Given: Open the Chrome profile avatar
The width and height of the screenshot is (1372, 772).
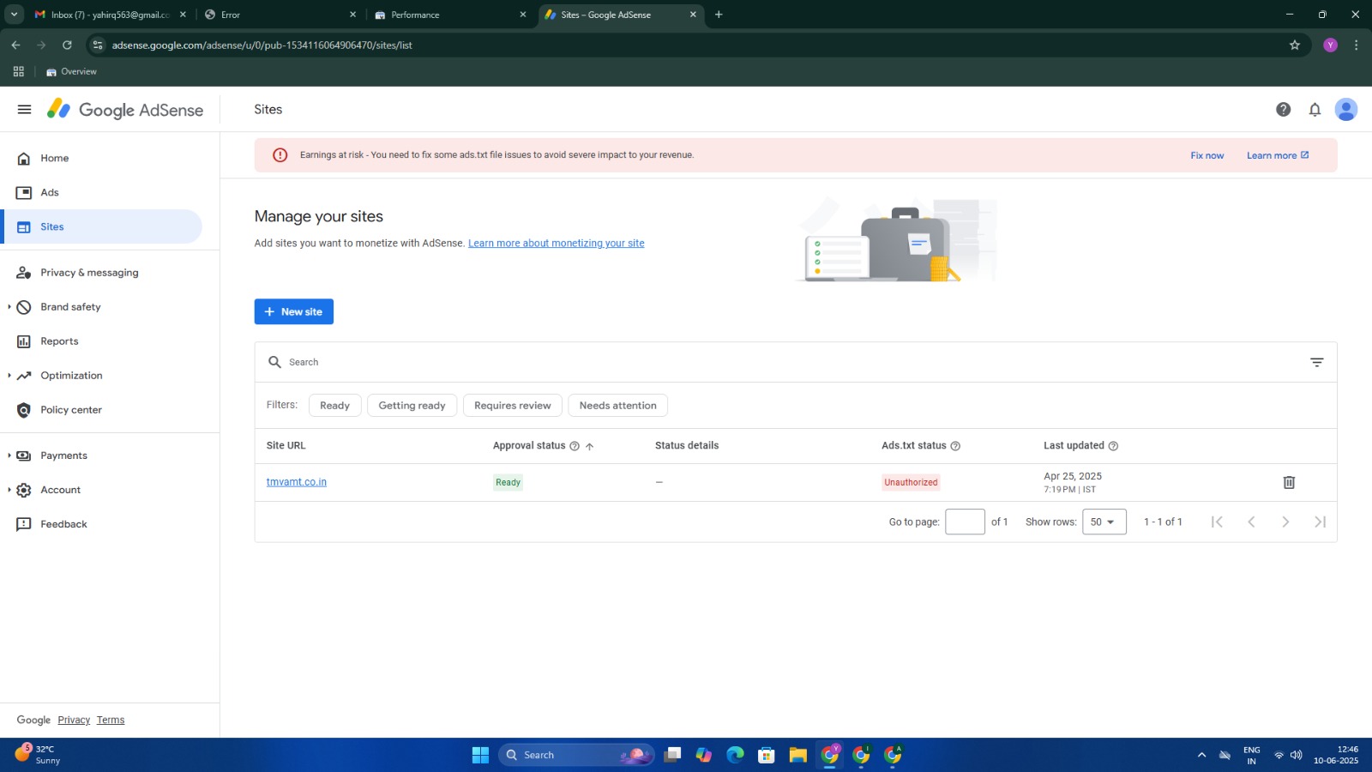Looking at the screenshot, I should click(x=1330, y=45).
